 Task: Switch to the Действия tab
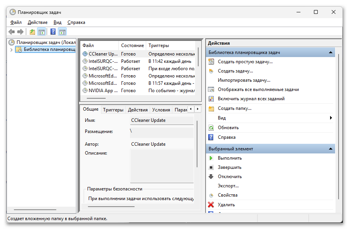click(138, 110)
